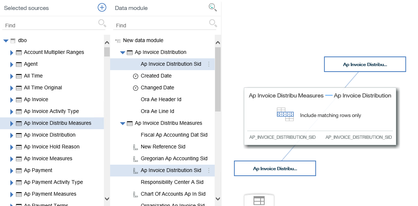Click the Find field under Selected sources
The width and height of the screenshot is (418, 206).
tap(50, 25)
